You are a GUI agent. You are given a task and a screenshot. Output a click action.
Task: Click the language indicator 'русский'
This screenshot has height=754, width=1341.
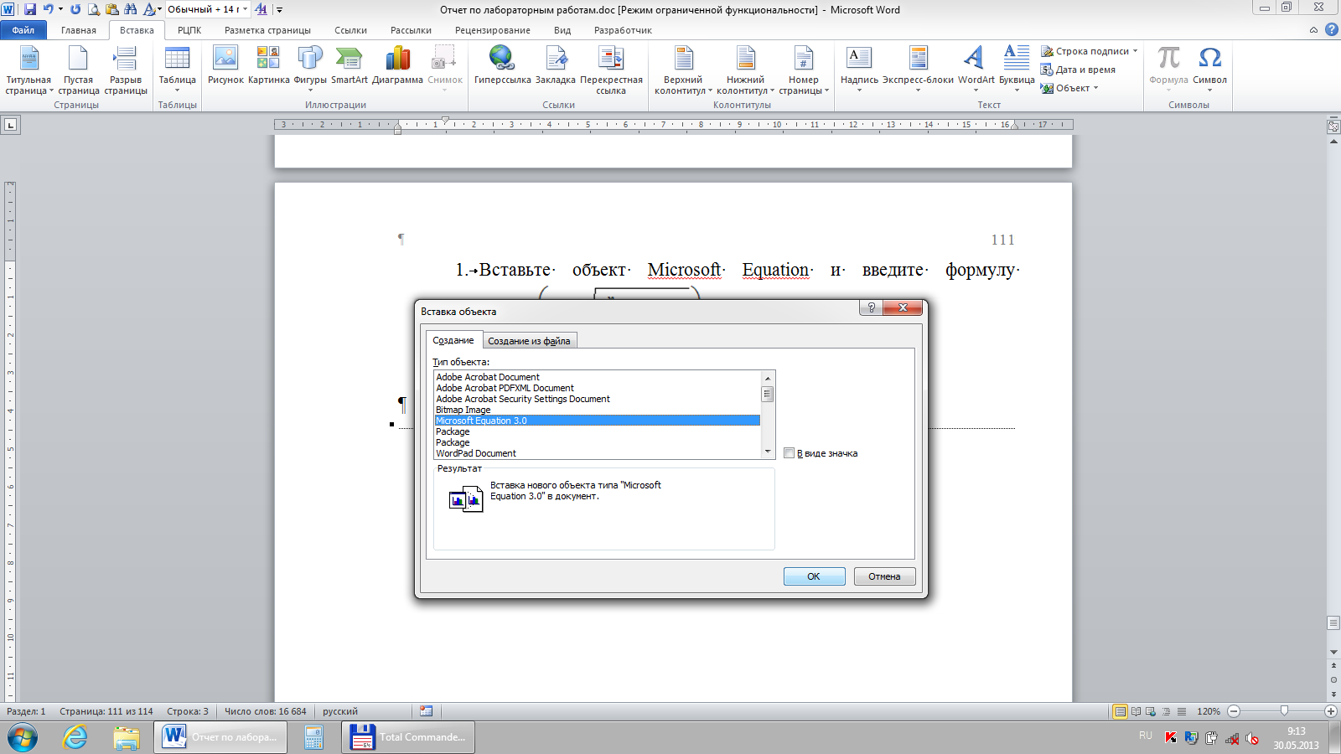(x=340, y=711)
